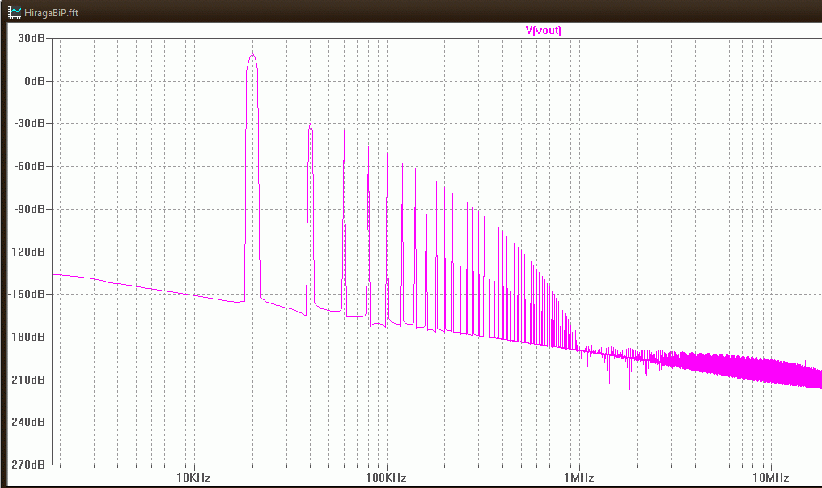Viewport: 822px width, 488px height.
Task: Click the -150dB axis label
Action: [28, 294]
